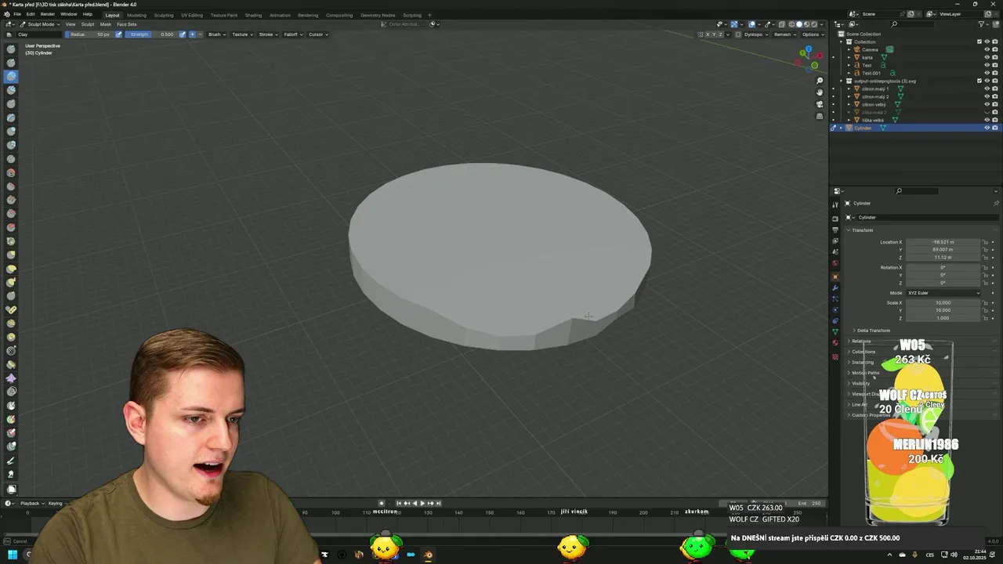Click the viewport zoom magnifier icon

[820, 81]
